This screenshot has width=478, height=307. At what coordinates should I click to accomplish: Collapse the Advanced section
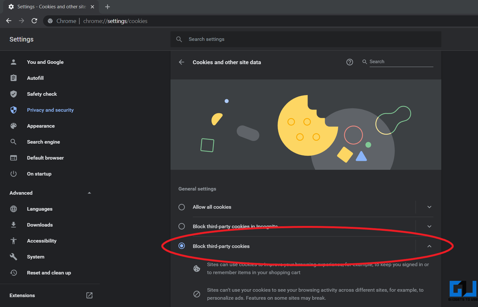click(89, 193)
